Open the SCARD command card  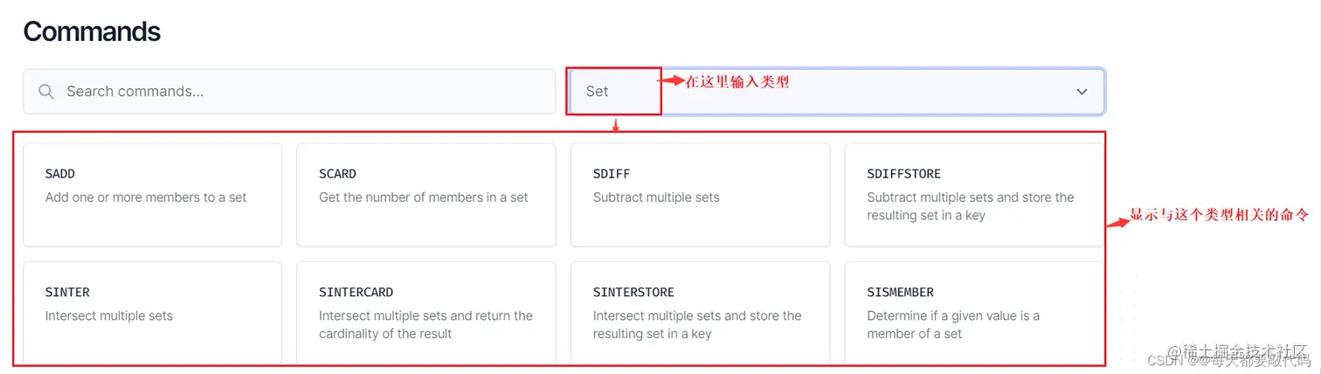tap(425, 194)
